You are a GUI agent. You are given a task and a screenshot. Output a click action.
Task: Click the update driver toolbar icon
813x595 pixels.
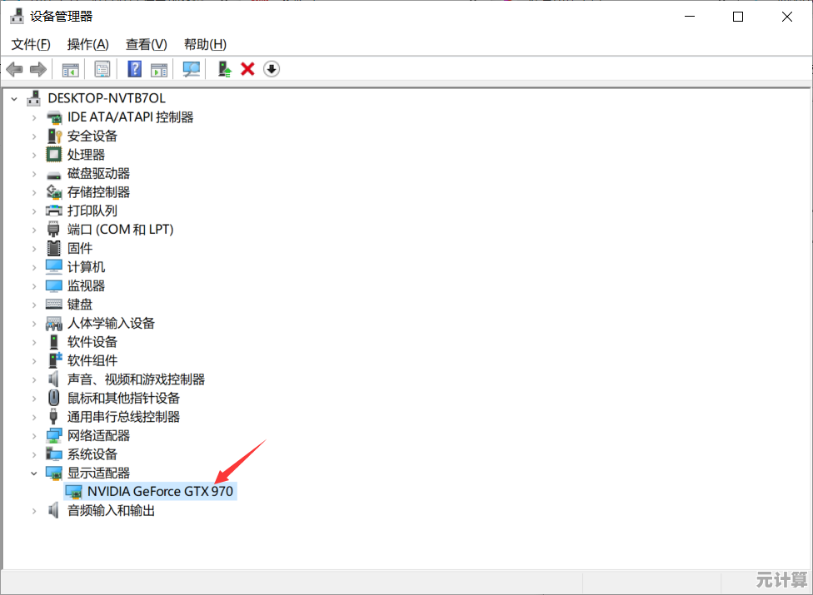coord(224,69)
